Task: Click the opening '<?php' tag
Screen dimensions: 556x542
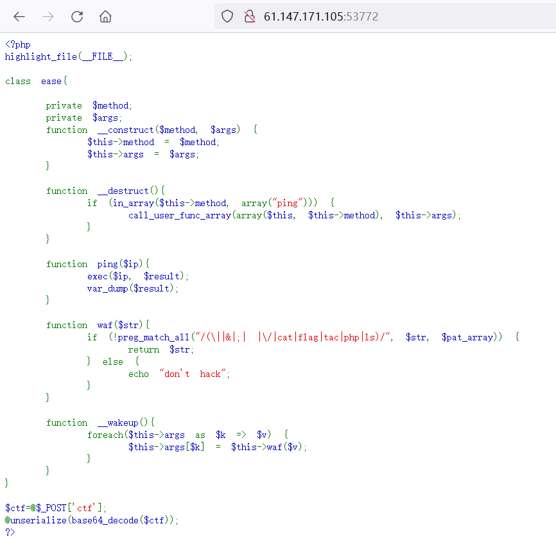Action: pos(18,45)
